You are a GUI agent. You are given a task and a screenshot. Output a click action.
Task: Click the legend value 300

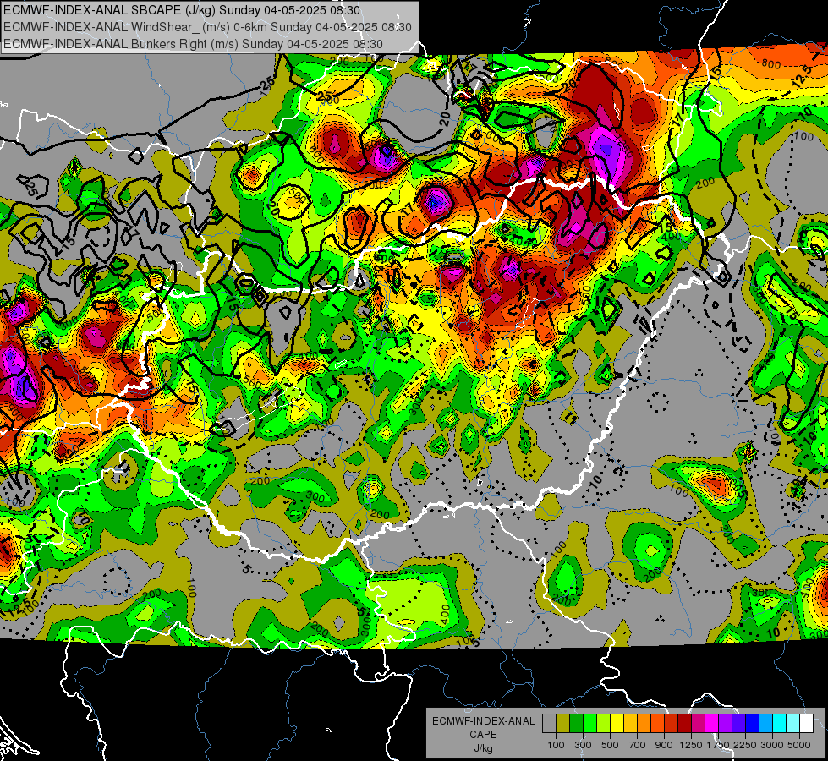[583, 745]
